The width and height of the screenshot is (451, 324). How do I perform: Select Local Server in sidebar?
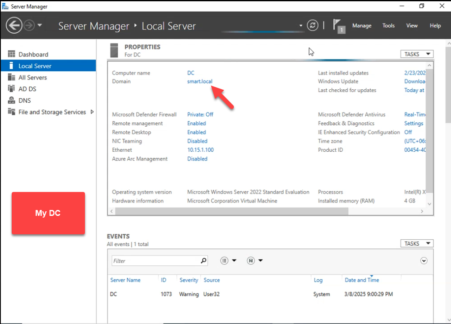point(49,66)
